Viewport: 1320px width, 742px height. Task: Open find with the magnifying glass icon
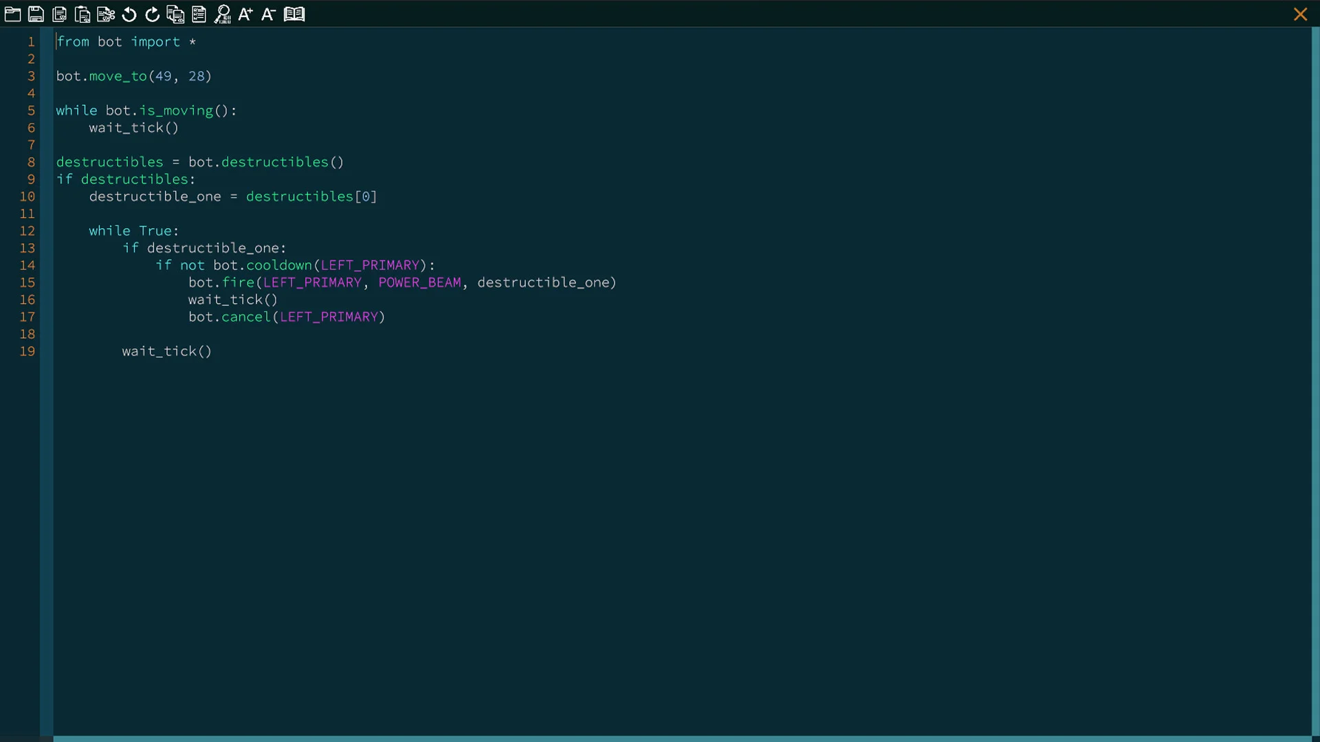pos(222,14)
